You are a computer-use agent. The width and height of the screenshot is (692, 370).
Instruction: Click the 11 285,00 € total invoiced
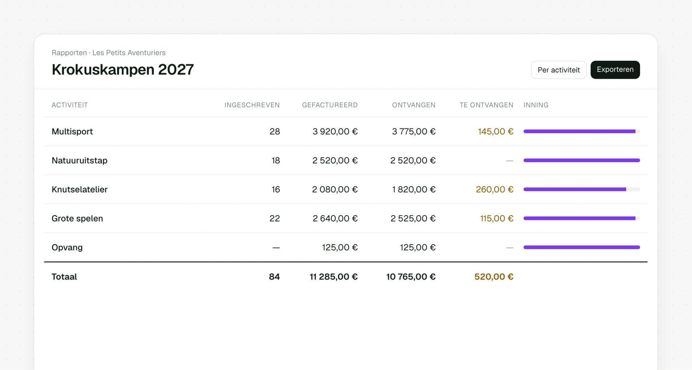point(334,277)
